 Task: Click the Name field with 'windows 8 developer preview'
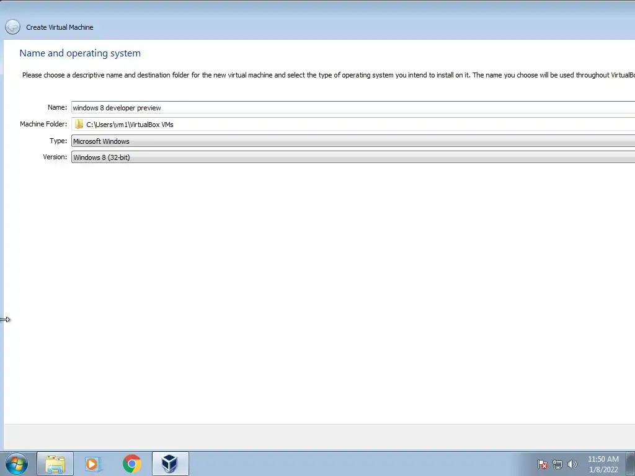pyautogui.click(x=353, y=108)
